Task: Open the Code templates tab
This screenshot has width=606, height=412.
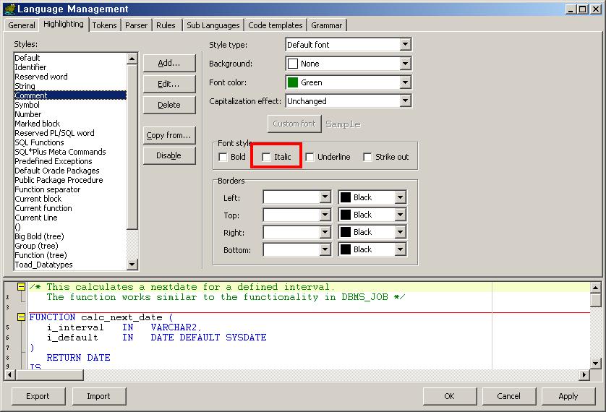Action: coord(275,25)
